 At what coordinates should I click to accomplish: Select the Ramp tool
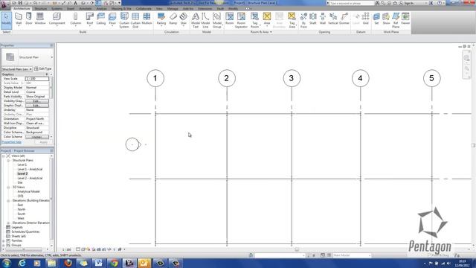(173, 19)
